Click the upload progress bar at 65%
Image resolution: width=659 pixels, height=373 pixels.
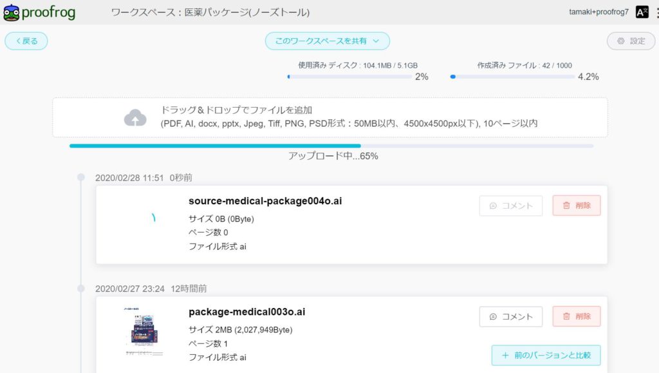pos(331,146)
